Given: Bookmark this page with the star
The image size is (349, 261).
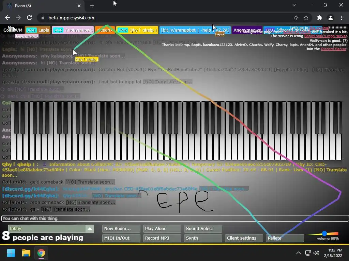Looking at the screenshot, I should pyautogui.click(x=306, y=18).
